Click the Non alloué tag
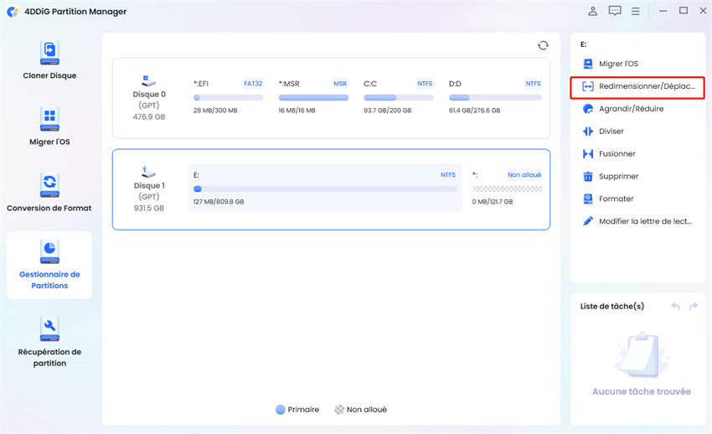The image size is (712, 434). (524, 175)
